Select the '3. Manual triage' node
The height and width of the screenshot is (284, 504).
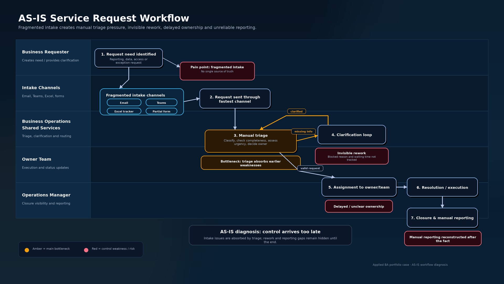(x=251, y=141)
